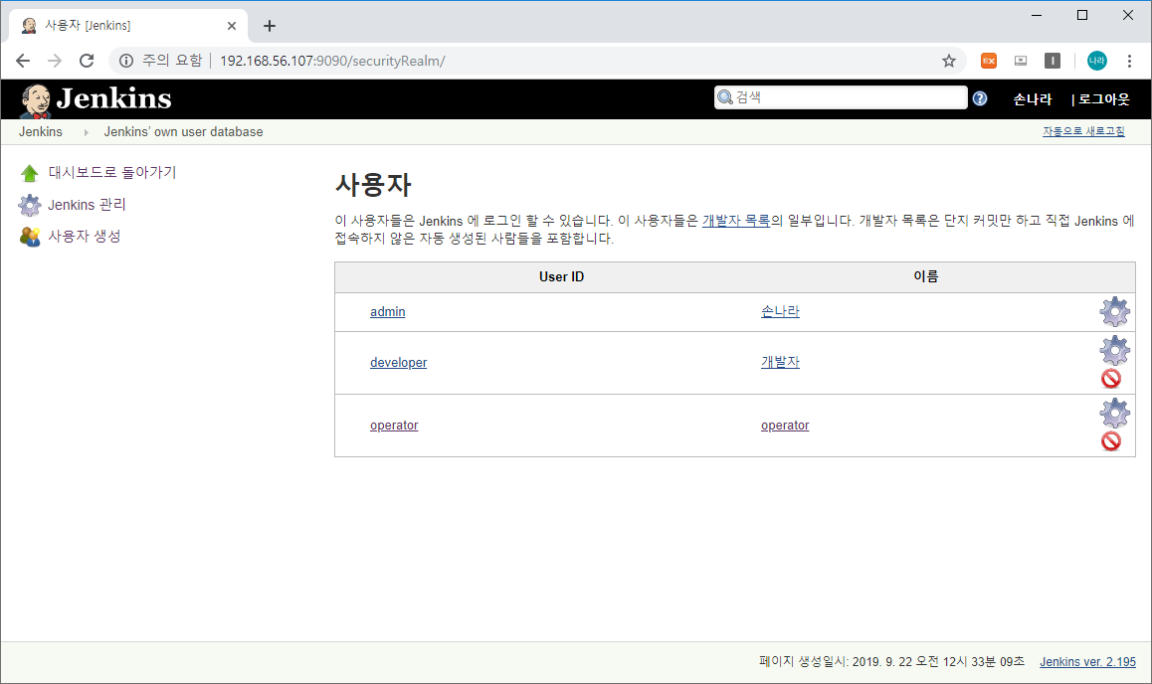Open the admin user ID link
This screenshot has height=684, width=1152.
click(387, 312)
